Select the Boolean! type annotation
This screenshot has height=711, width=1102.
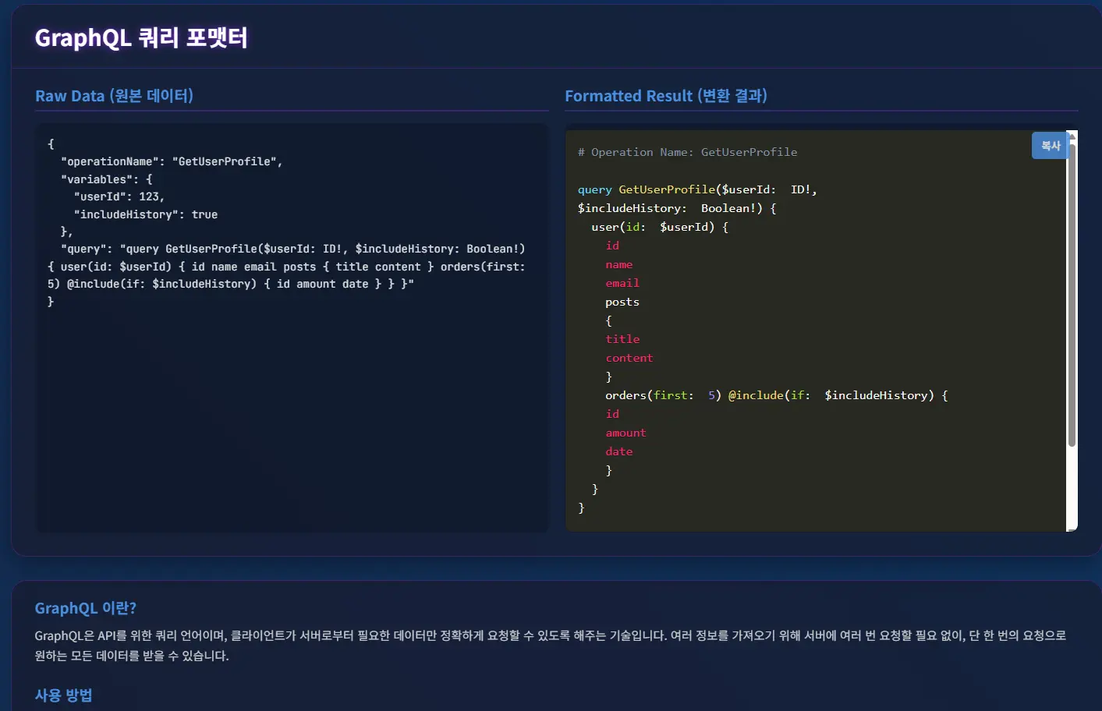(x=730, y=207)
